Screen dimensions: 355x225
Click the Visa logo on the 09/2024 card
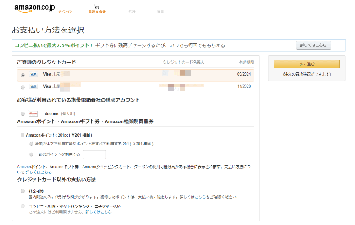pyautogui.click(x=33, y=74)
